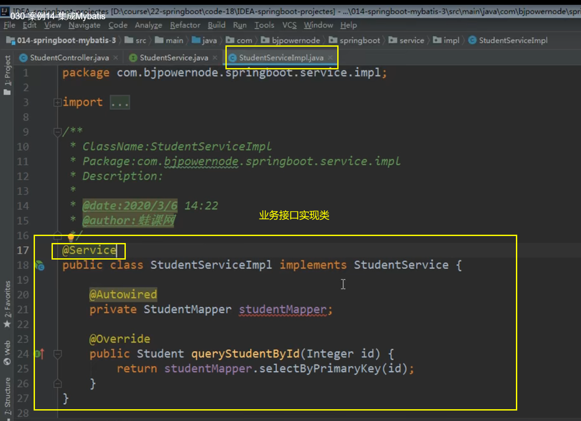Collapse queryStudentById method at line 24

coord(57,354)
